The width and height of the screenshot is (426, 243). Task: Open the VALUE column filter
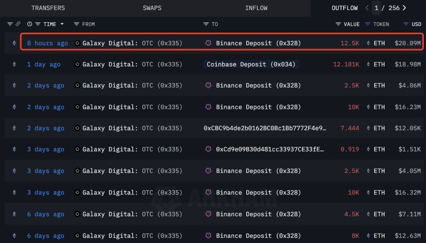pos(338,24)
